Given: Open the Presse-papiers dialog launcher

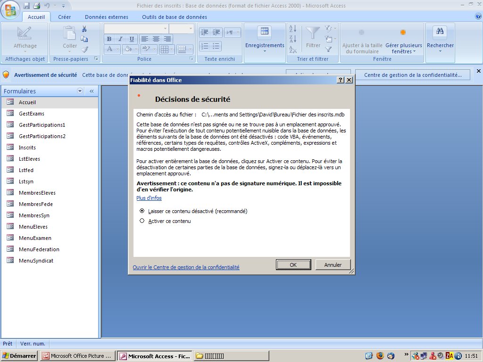Looking at the screenshot, I should (96, 58).
